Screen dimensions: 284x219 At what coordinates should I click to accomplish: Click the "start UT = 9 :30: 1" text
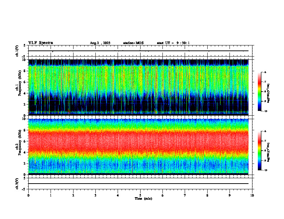tap(173, 43)
